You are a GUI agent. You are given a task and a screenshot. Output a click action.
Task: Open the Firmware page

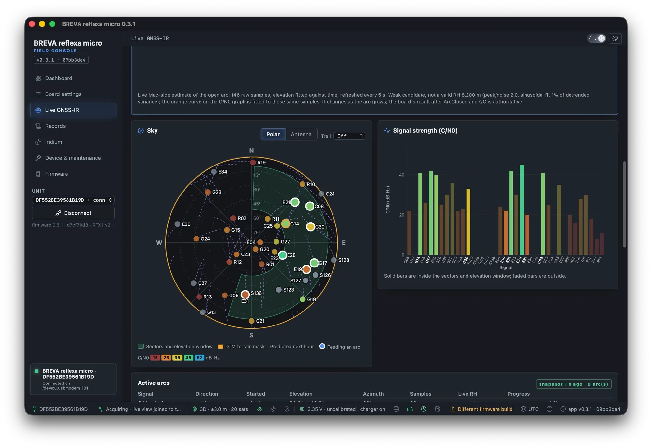(73, 174)
